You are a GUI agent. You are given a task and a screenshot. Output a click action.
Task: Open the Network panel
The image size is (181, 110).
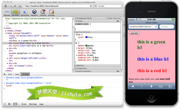coord(34,13)
